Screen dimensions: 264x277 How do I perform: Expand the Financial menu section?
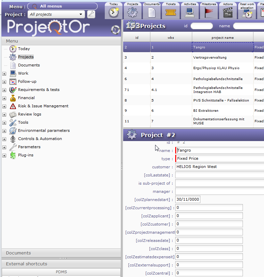pyautogui.click(x=4, y=98)
